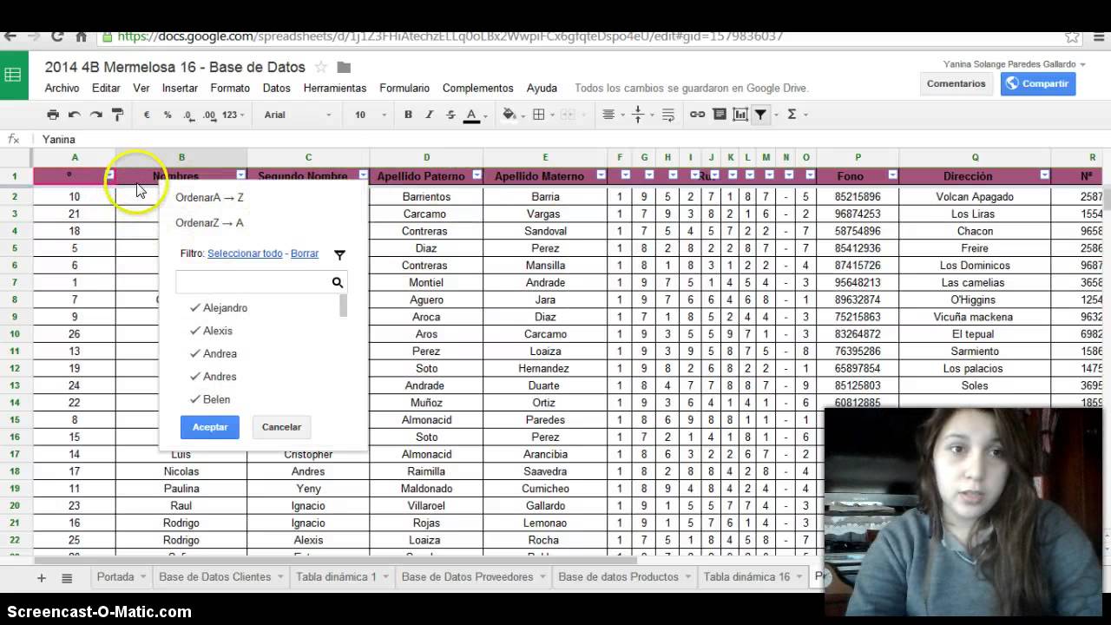
Task: Switch to Tabla dinámica 1 tab
Action: 336,577
